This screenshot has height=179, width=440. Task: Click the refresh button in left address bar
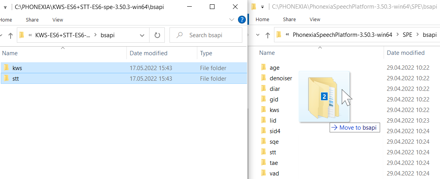[157, 35]
